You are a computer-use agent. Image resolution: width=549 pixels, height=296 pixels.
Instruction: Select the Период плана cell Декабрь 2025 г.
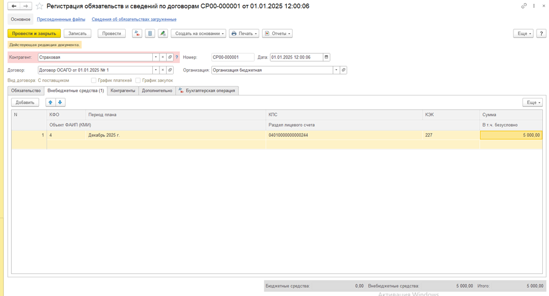tap(176, 135)
